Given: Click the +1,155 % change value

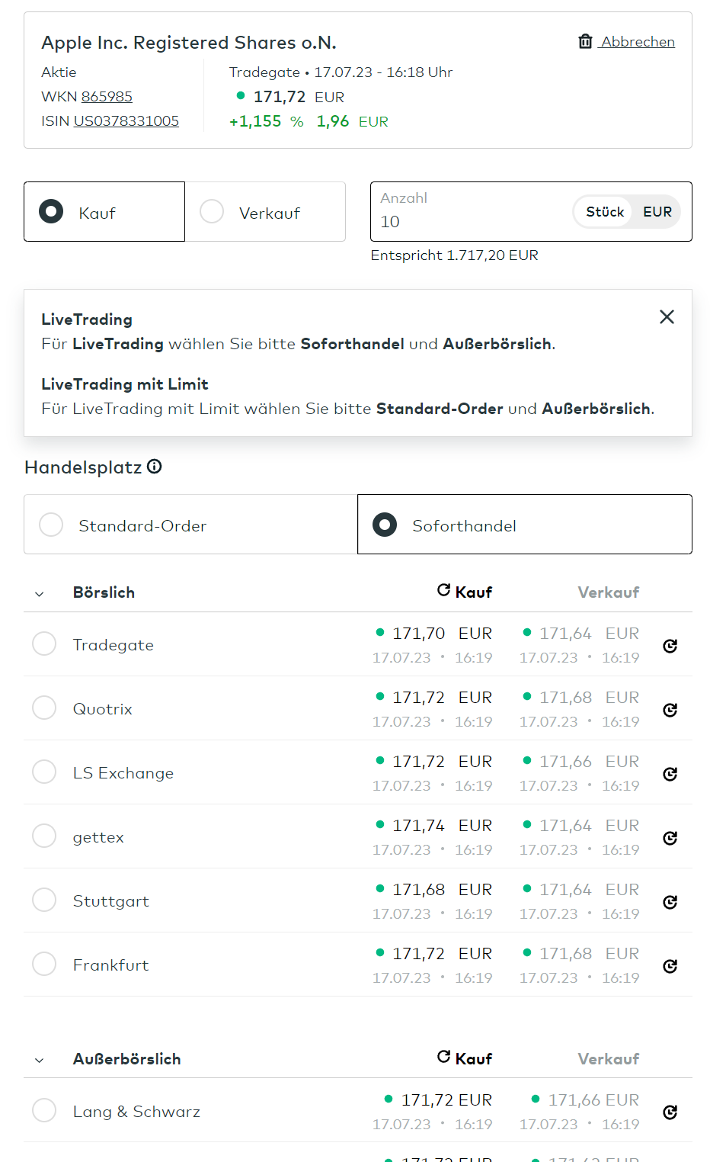Looking at the screenshot, I should click(x=267, y=121).
